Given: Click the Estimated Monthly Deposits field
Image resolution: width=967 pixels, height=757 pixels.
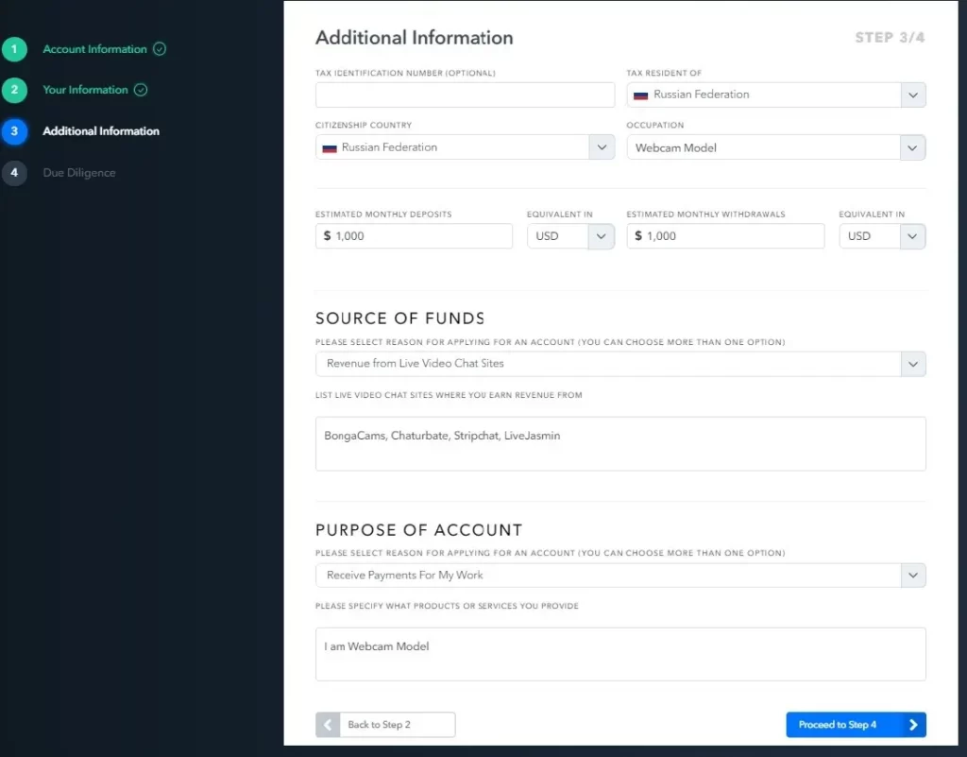Looking at the screenshot, I should point(414,236).
